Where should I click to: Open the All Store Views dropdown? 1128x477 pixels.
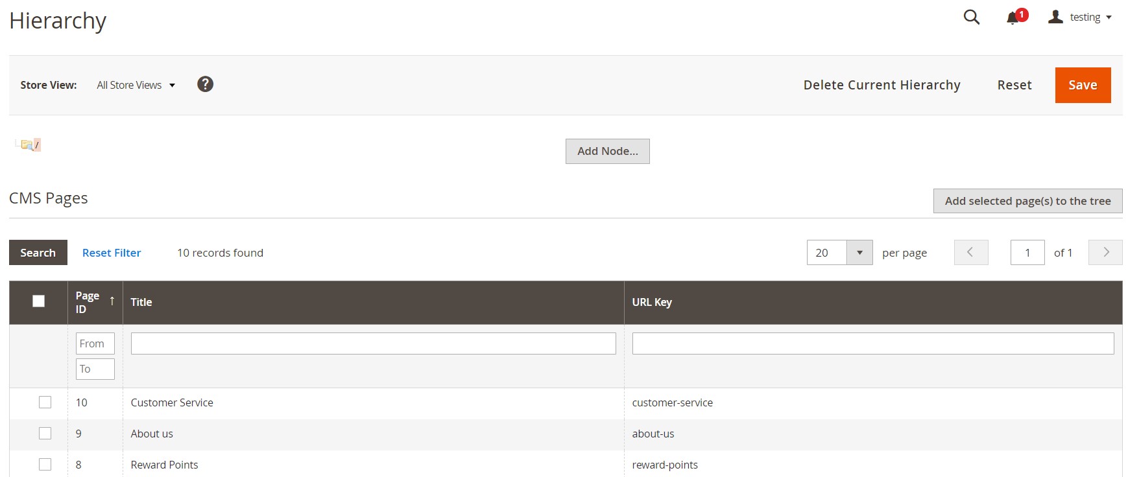point(136,85)
